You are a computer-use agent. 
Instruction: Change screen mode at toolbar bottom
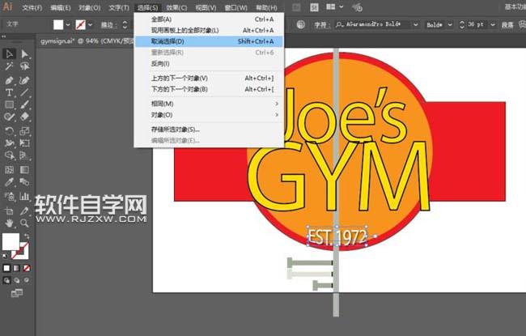coord(16,293)
